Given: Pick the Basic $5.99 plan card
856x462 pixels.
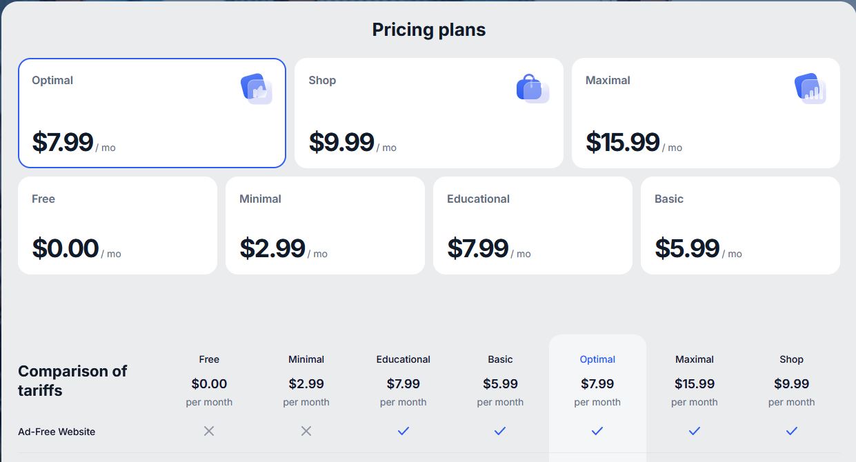Looking at the screenshot, I should (x=740, y=225).
